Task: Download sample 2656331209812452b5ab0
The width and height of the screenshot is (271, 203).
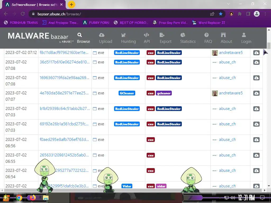Action: pos(256,155)
